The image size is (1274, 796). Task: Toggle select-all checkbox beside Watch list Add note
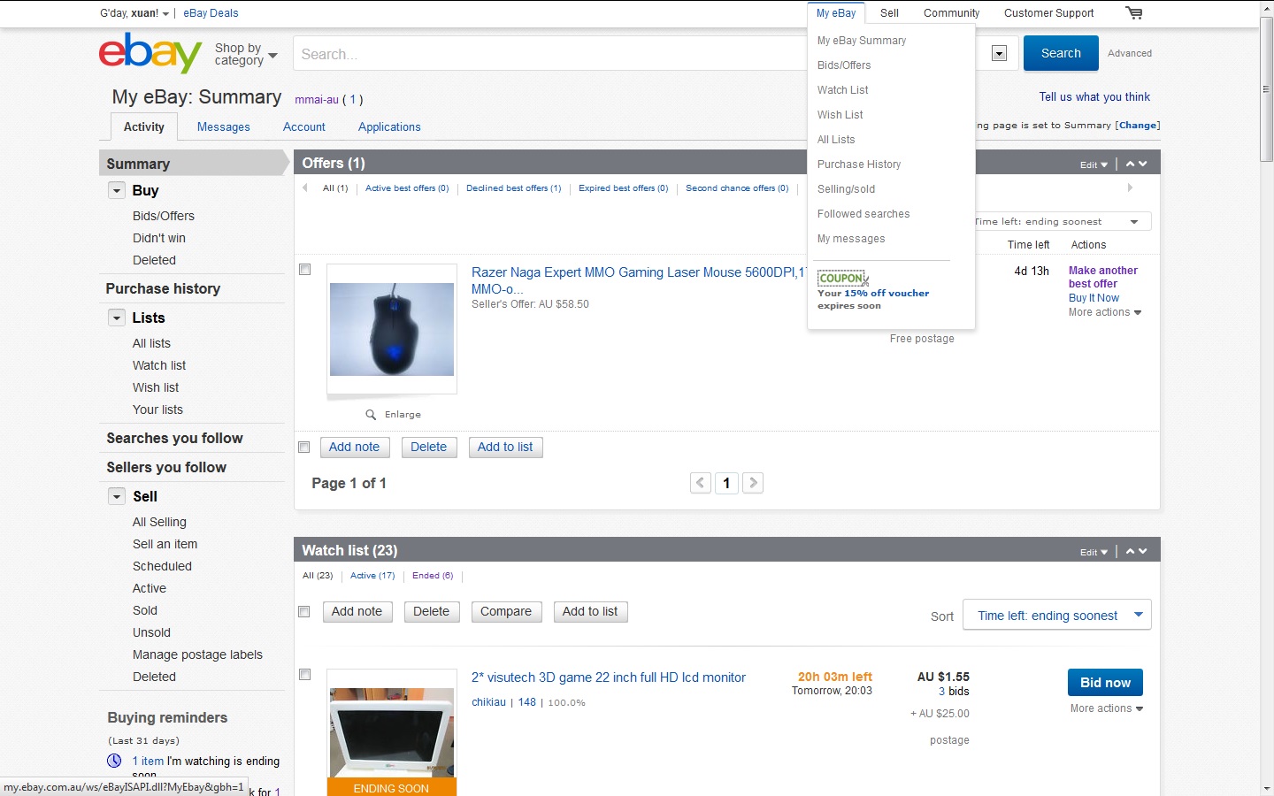coord(304,612)
